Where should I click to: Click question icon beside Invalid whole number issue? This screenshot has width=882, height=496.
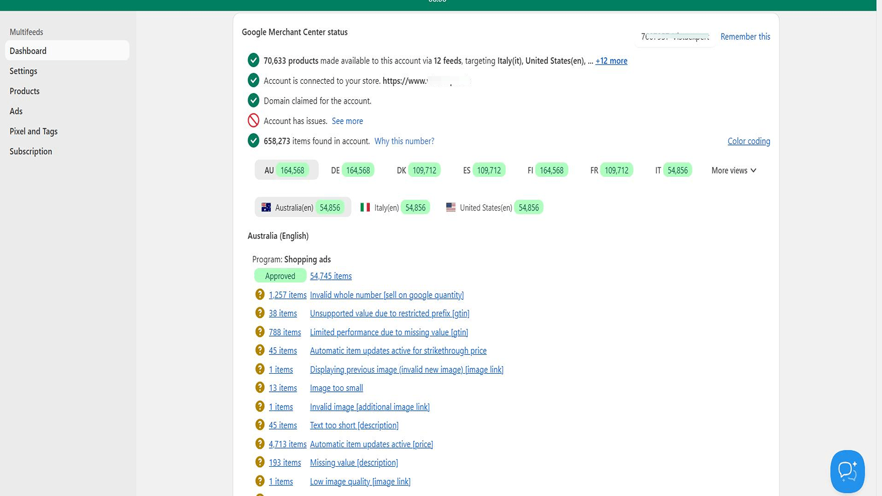pos(260,294)
